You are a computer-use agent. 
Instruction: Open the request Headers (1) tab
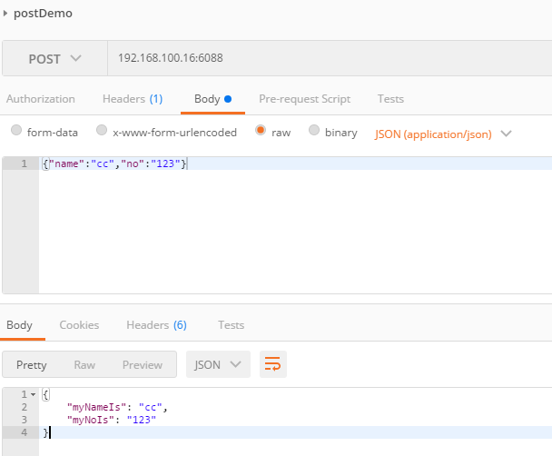133,99
